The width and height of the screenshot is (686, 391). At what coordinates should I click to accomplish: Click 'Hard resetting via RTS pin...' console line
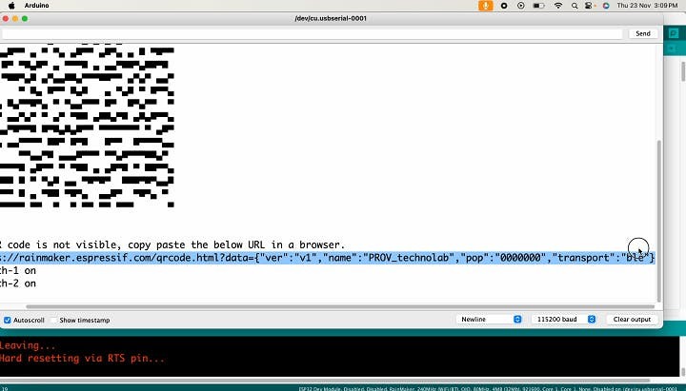(82, 359)
